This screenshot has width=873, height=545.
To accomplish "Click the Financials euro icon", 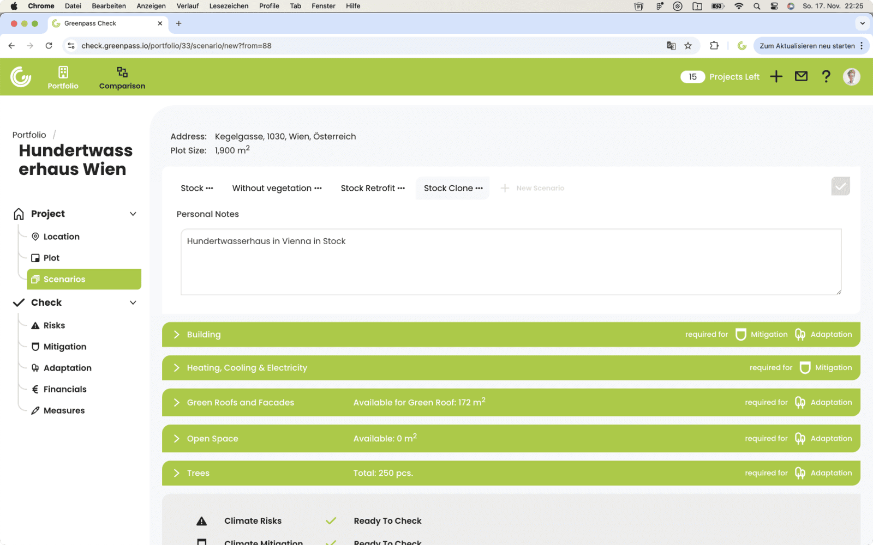I will (x=35, y=389).
